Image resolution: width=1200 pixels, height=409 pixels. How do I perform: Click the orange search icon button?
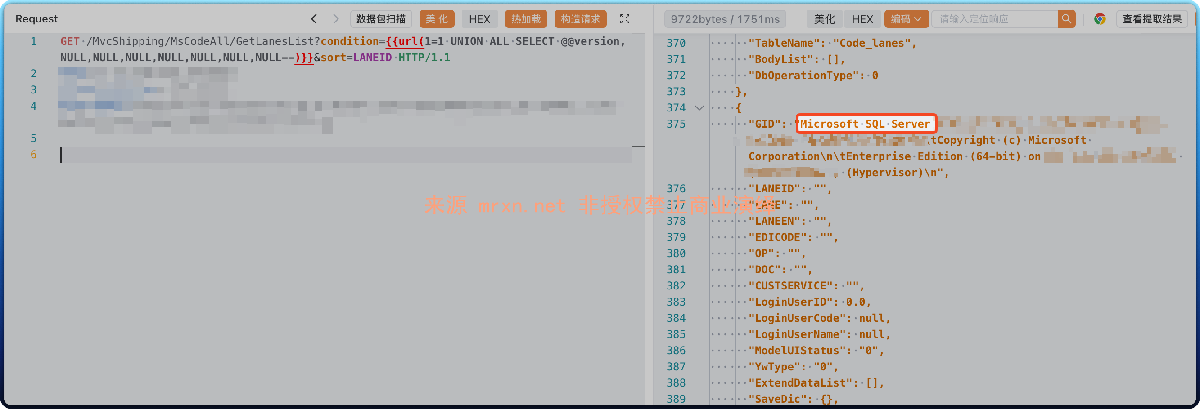click(x=1066, y=19)
